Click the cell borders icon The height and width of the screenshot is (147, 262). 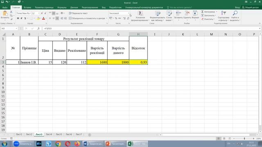point(32,18)
